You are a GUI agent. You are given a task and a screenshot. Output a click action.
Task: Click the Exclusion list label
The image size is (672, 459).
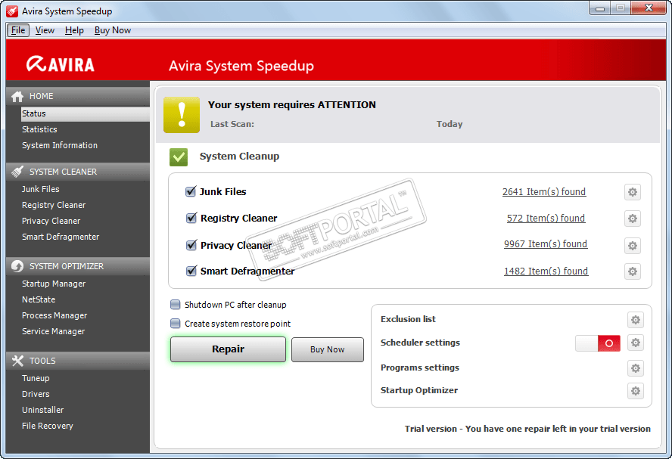pyautogui.click(x=408, y=319)
